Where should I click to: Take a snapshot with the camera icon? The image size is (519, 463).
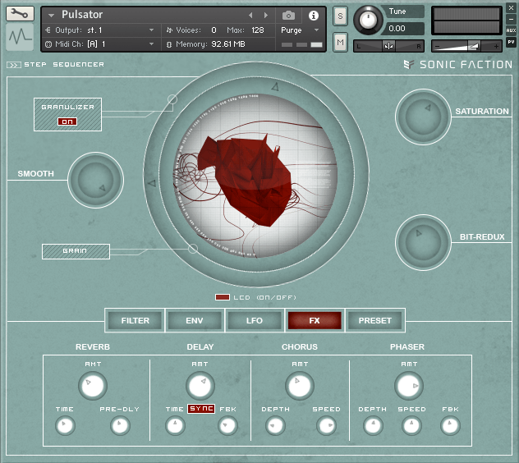288,16
